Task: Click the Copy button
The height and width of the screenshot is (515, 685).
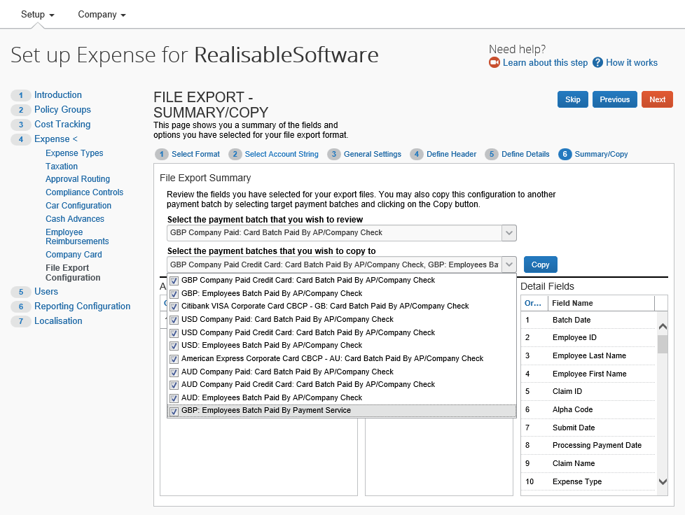Action: [x=540, y=264]
